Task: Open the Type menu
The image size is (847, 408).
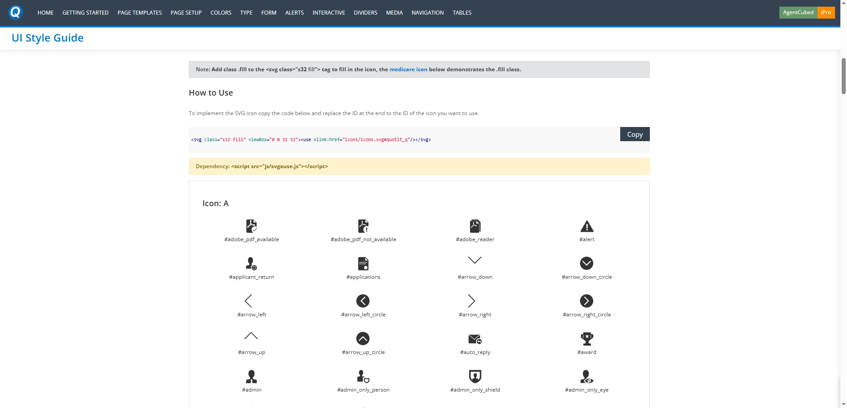Action: [x=246, y=12]
